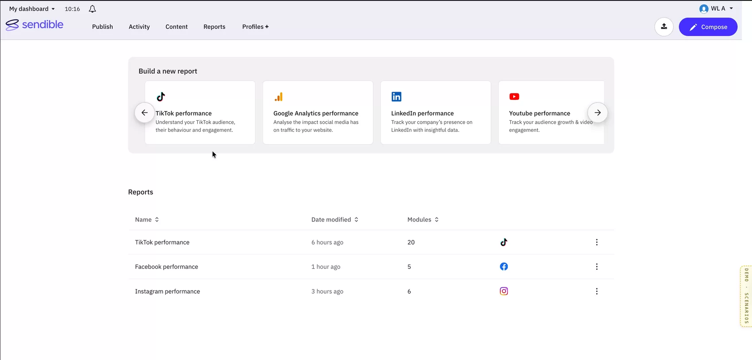Click the 'Build a new report' heading
The width and height of the screenshot is (752, 360).
tap(168, 71)
